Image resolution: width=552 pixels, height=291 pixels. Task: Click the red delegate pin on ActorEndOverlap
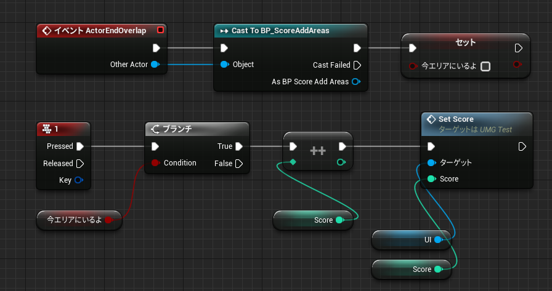161,30
